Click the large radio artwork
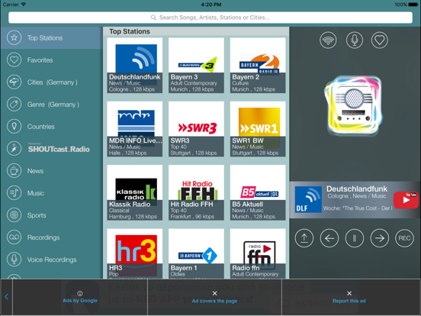The height and width of the screenshot is (316, 421). pyautogui.click(x=354, y=105)
